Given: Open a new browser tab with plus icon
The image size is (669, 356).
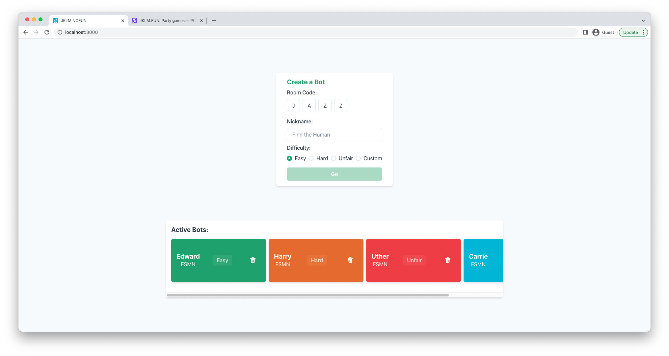Looking at the screenshot, I should pyautogui.click(x=214, y=21).
